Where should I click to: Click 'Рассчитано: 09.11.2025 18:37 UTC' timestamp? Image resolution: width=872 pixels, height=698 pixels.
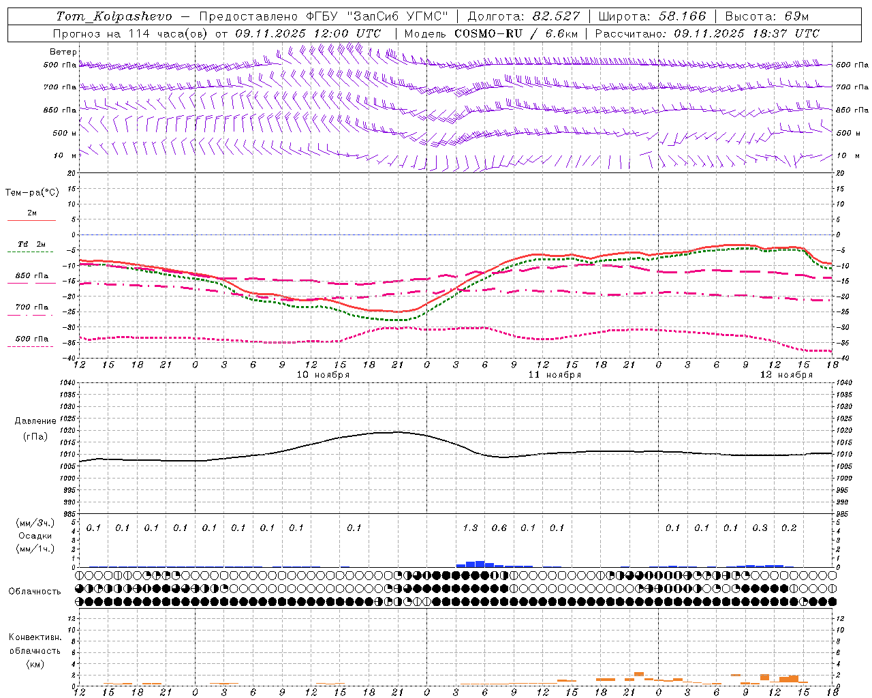coord(707,33)
